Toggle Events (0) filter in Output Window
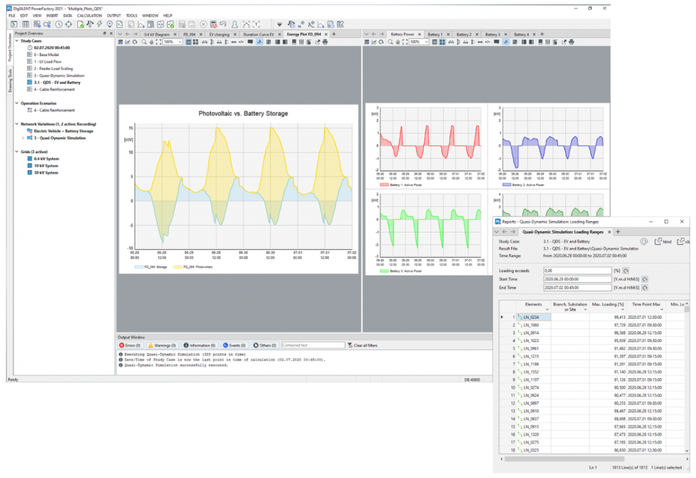This screenshot has height=478, width=696. pos(235,345)
